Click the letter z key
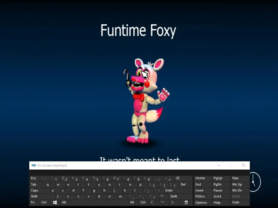This screenshot has height=208, width=278. coord(60,196)
